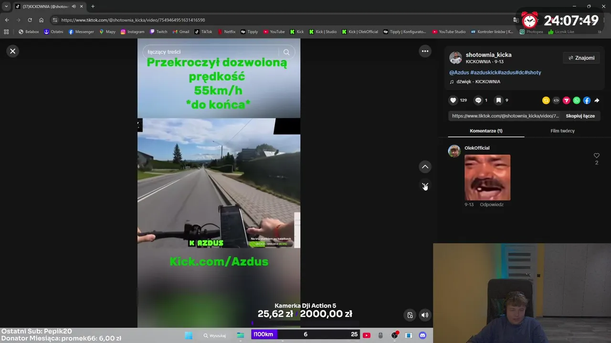Open the red YouTube taskbar icon

366,335
